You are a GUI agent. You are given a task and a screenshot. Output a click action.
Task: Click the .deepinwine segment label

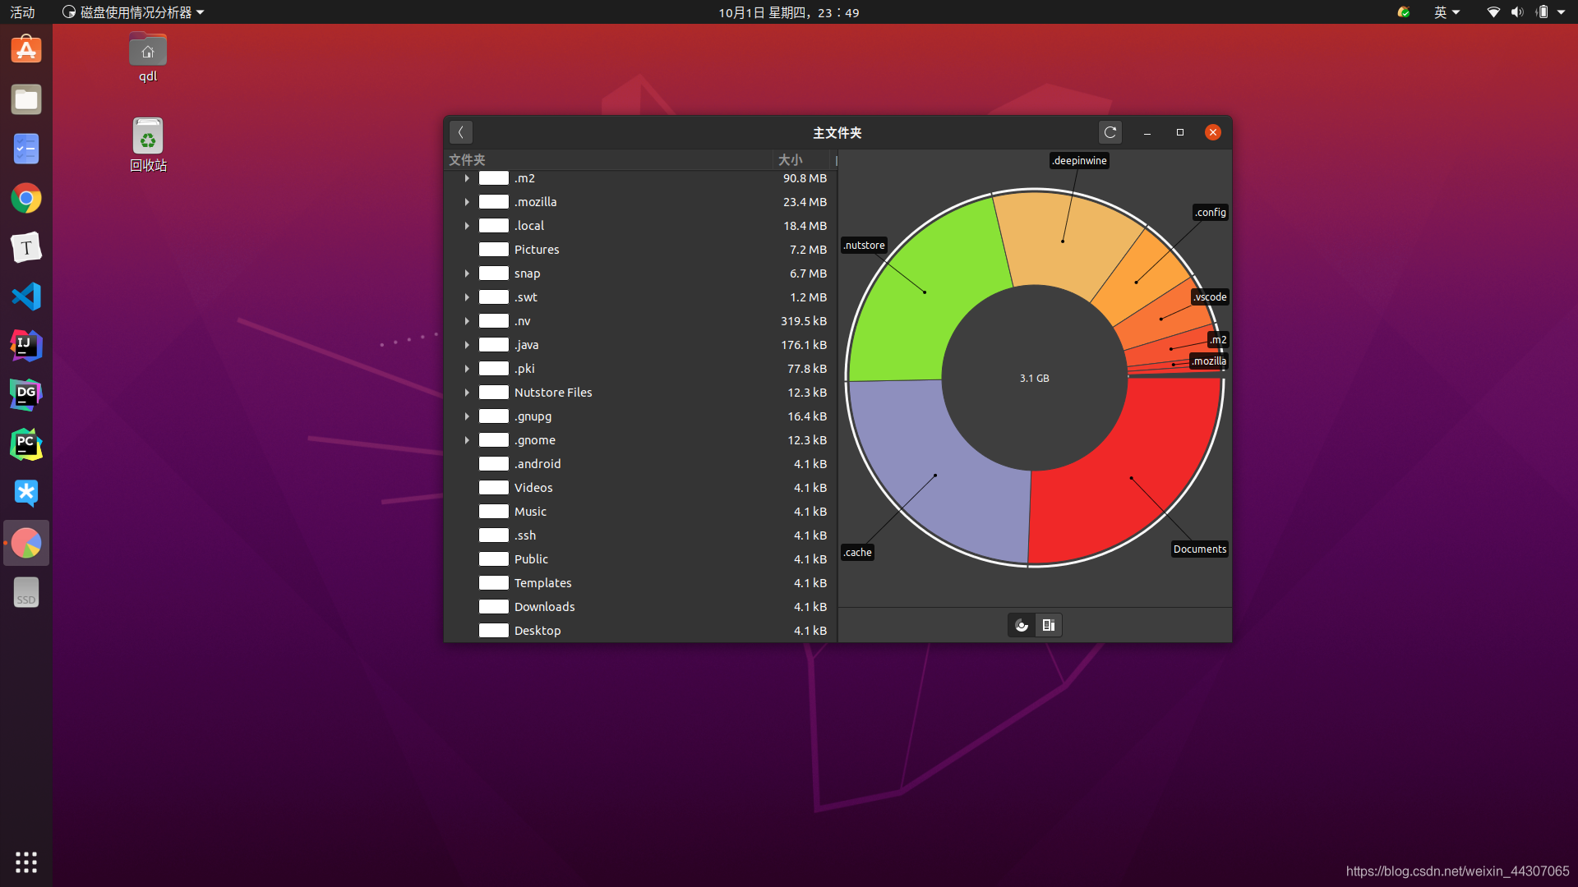pyautogui.click(x=1076, y=160)
